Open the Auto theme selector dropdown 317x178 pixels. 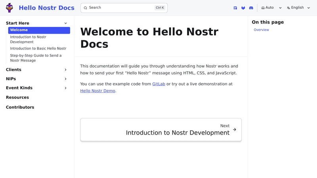(x=271, y=8)
